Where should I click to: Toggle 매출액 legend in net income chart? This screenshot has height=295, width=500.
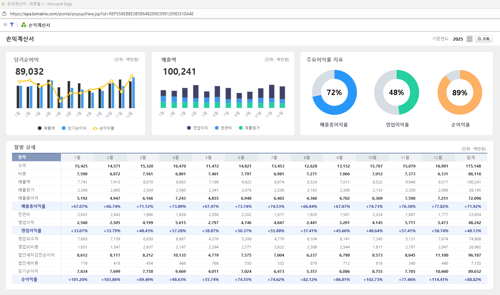(x=46, y=128)
